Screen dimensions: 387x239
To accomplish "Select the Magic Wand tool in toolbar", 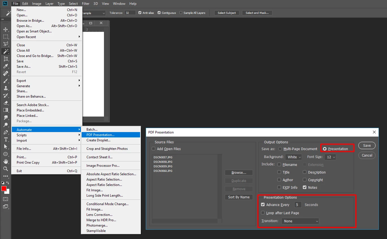I will pyautogui.click(x=6, y=51).
